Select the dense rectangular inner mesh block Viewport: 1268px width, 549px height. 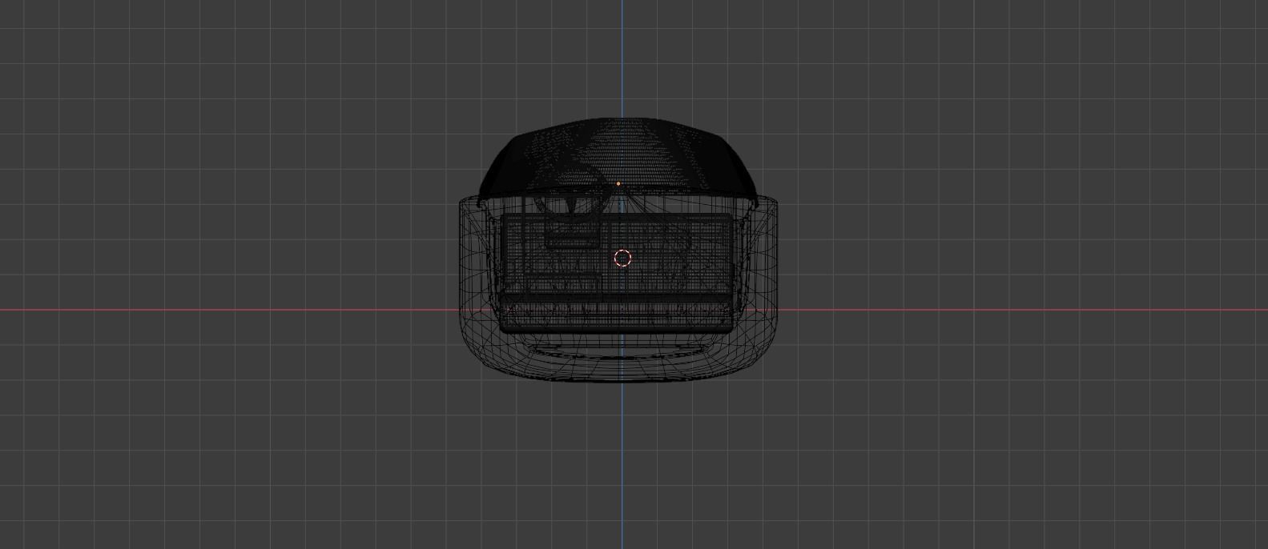(x=617, y=274)
